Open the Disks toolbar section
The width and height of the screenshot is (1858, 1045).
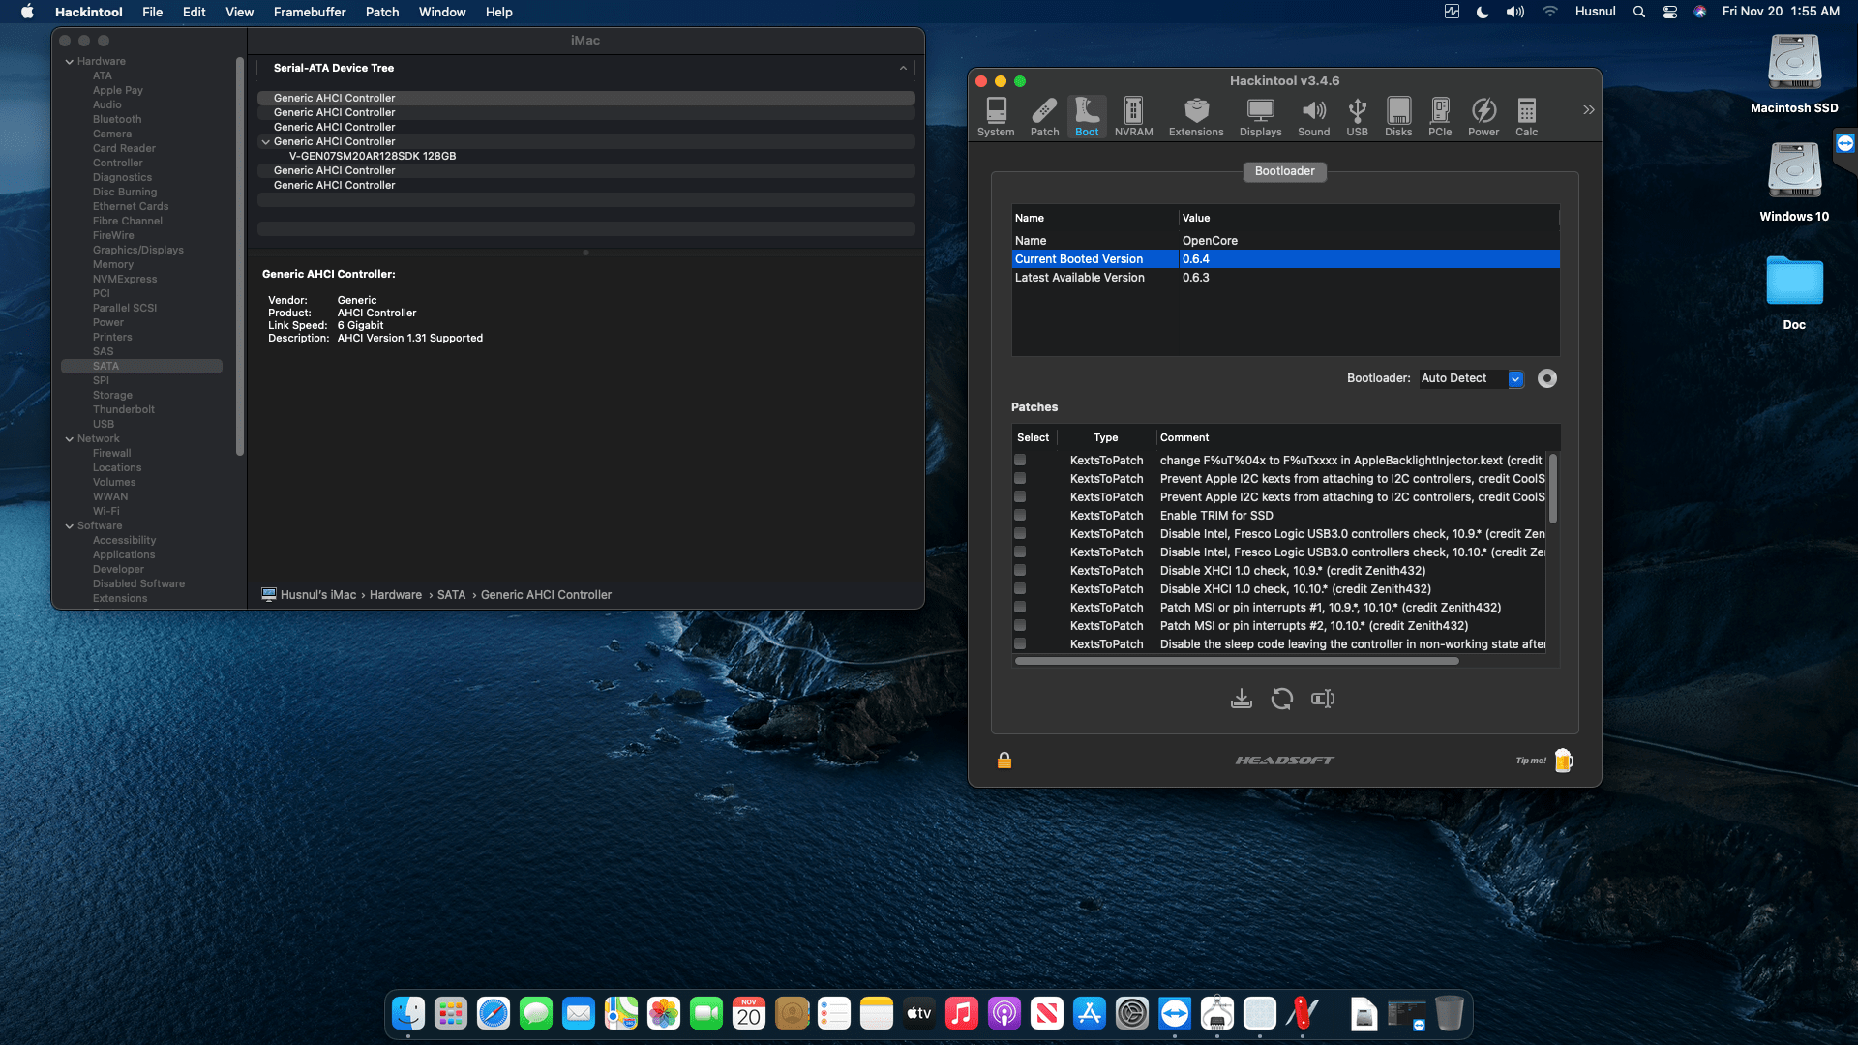point(1398,116)
